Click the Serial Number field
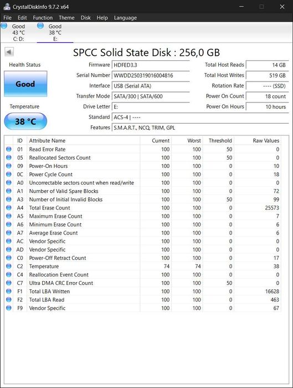The image size is (293, 388). [x=151, y=75]
